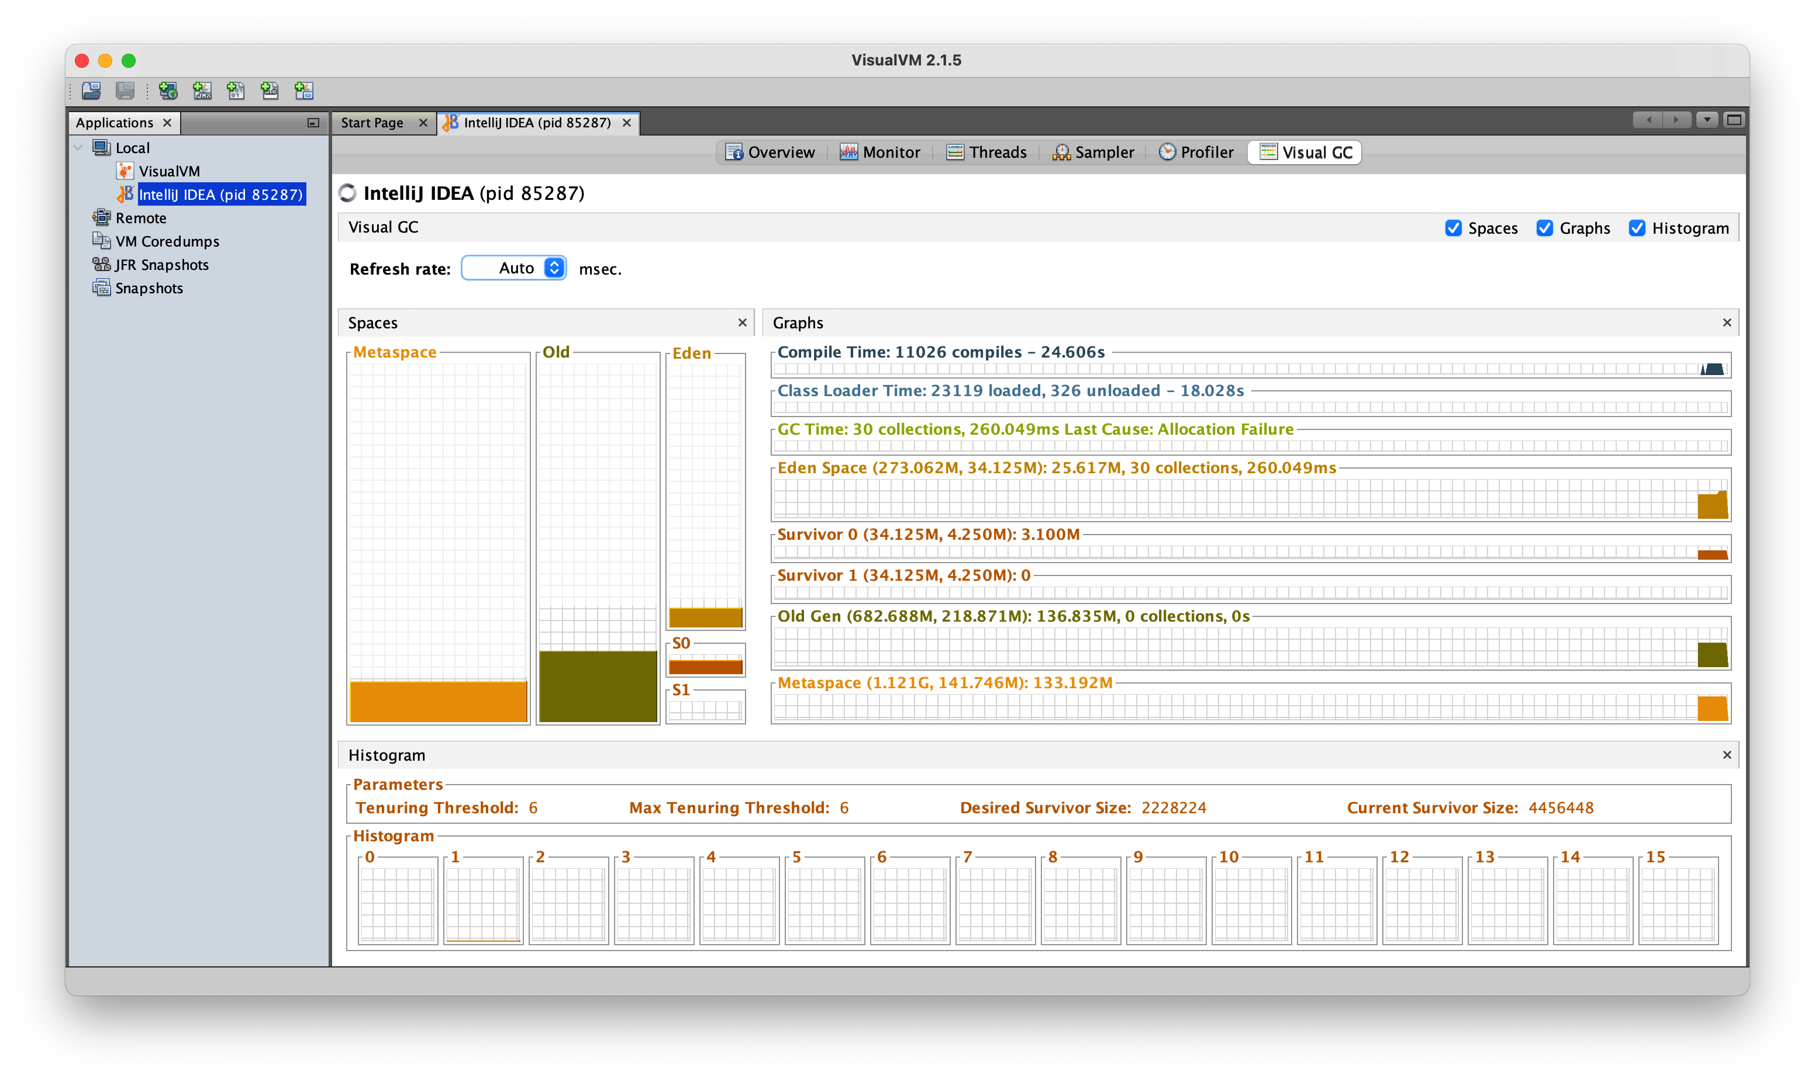Click the JFR Snapshots icon

click(x=101, y=264)
